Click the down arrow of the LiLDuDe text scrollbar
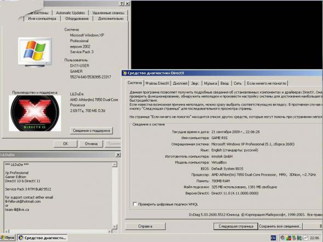This screenshot has height=242, width=323. click(x=114, y=226)
